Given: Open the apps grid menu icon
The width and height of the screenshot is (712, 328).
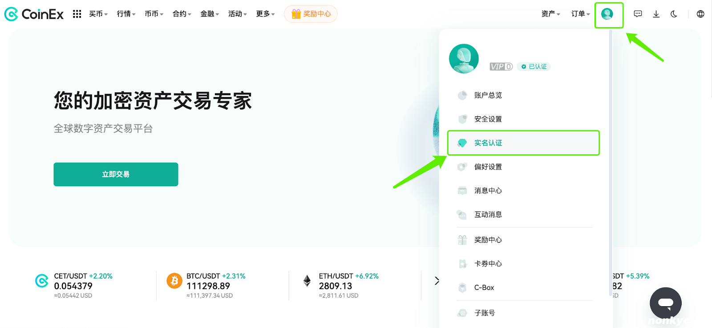Looking at the screenshot, I should [77, 14].
